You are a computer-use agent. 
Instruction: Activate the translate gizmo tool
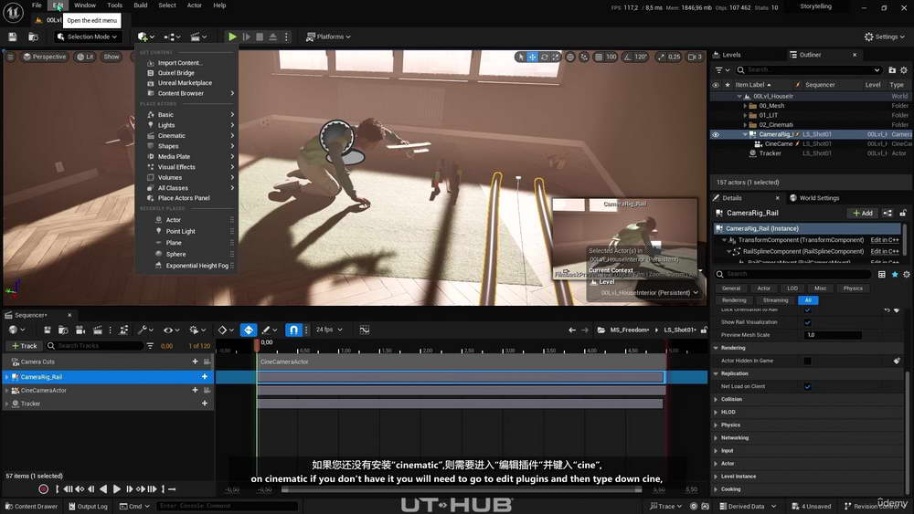coord(532,57)
